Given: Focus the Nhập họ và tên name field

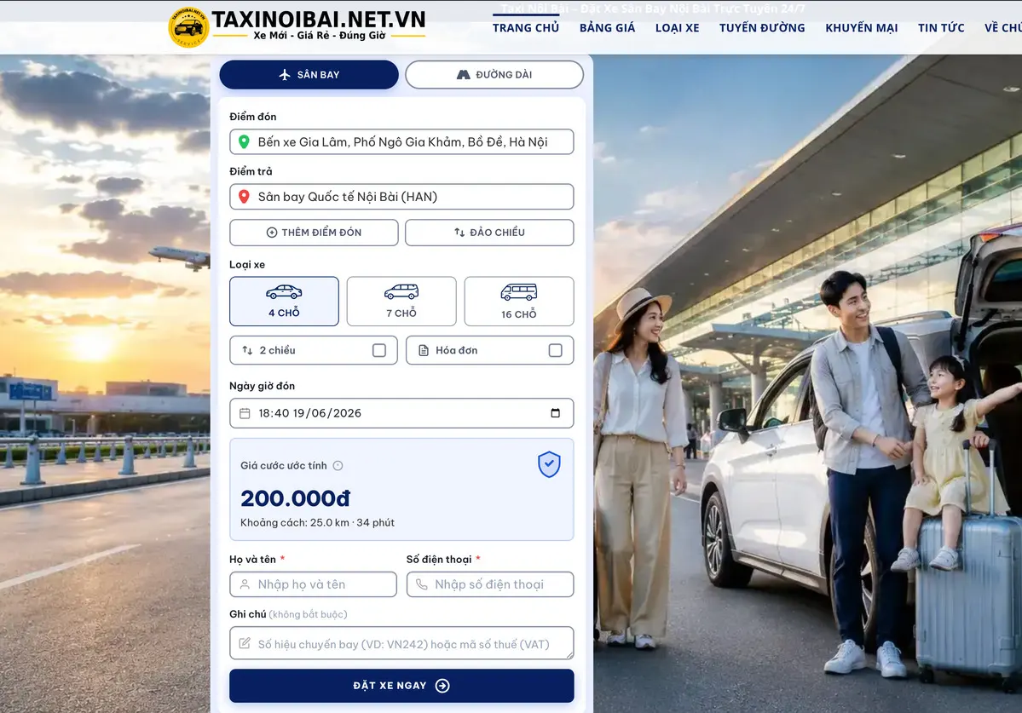Looking at the screenshot, I should pos(314,584).
